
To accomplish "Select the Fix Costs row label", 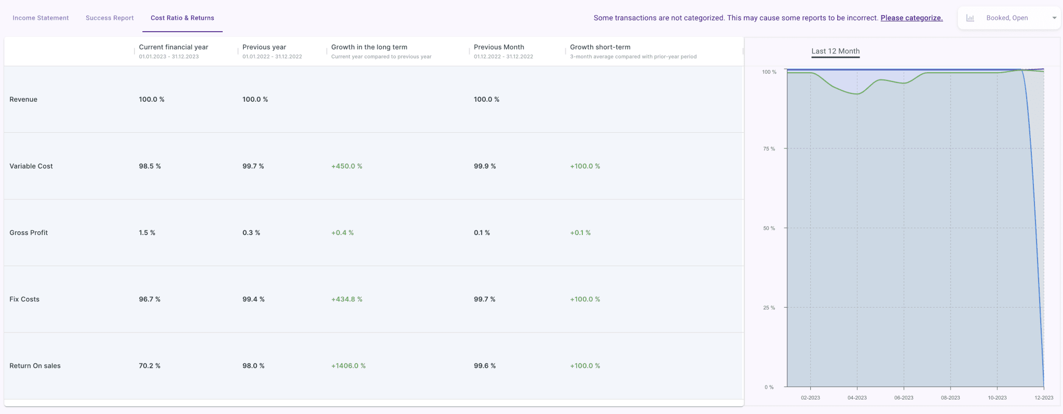I will [x=24, y=299].
